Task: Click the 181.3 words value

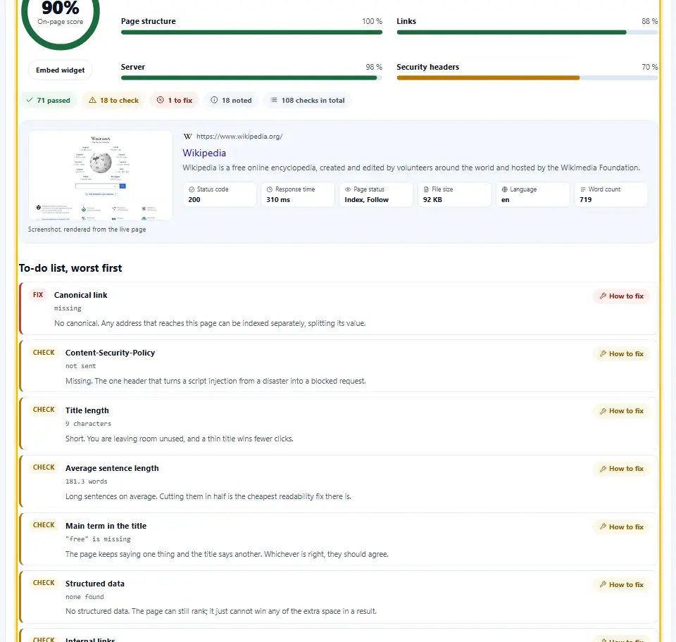Action: point(86,481)
